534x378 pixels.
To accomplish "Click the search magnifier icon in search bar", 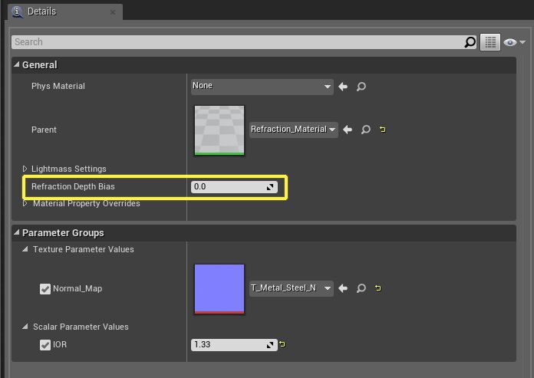I will pyautogui.click(x=470, y=42).
